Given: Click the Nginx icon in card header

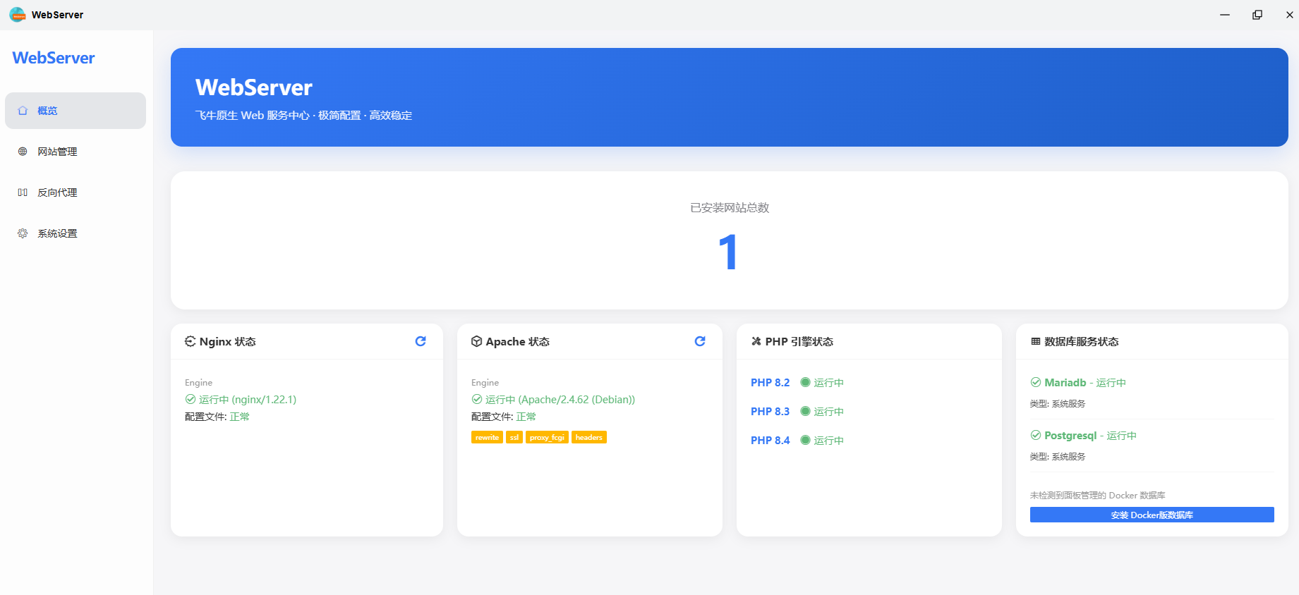Looking at the screenshot, I should coord(191,341).
